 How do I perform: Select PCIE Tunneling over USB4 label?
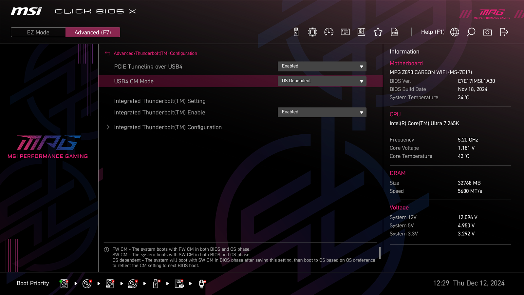click(x=148, y=67)
